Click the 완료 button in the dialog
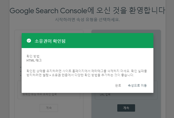The width and height of the screenshot is (174, 118). coord(118,85)
